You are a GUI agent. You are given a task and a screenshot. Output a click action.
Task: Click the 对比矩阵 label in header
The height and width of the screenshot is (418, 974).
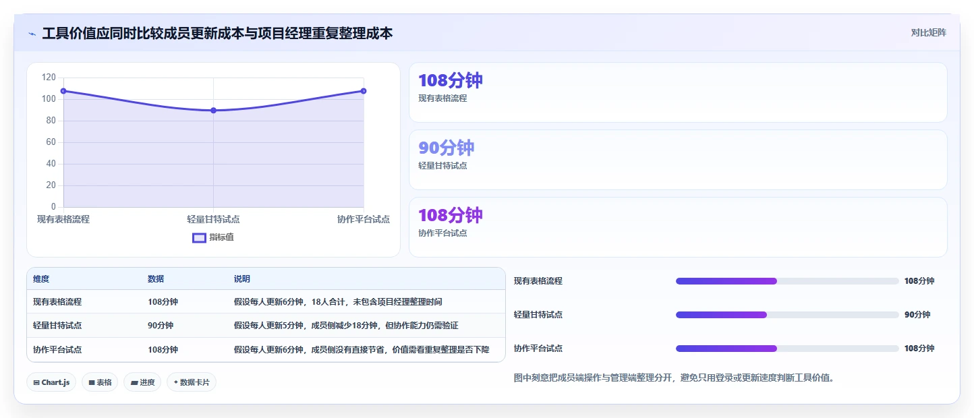point(928,32)
